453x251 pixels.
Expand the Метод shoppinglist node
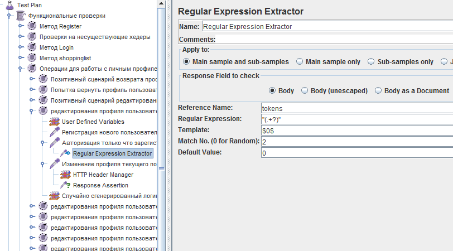(21, 58)
